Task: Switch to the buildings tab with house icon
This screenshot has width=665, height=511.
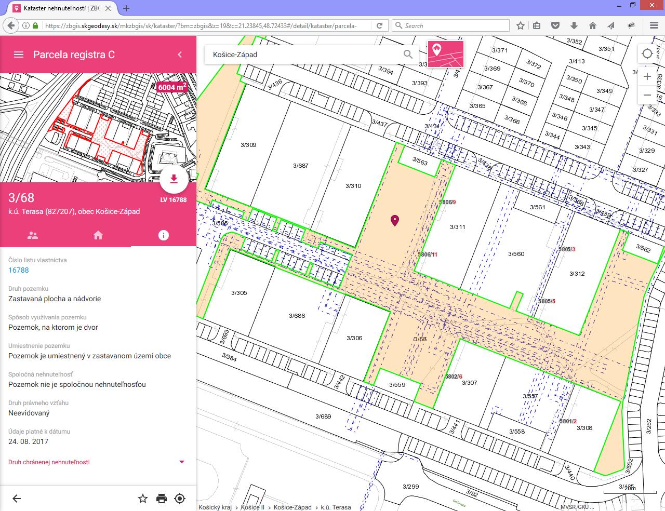Action: click(98, 235)
